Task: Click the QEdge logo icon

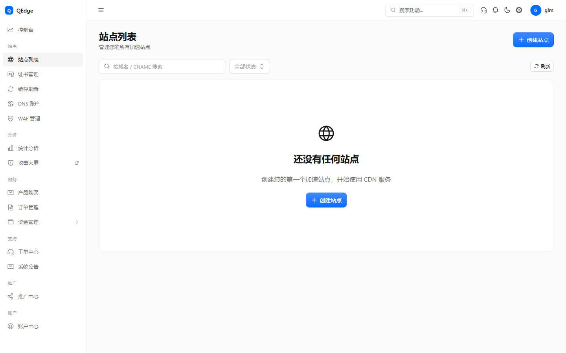Action: point(9,11)
